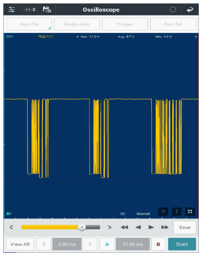Tap the refresh circular arrows icon

(x=173, y=10)
